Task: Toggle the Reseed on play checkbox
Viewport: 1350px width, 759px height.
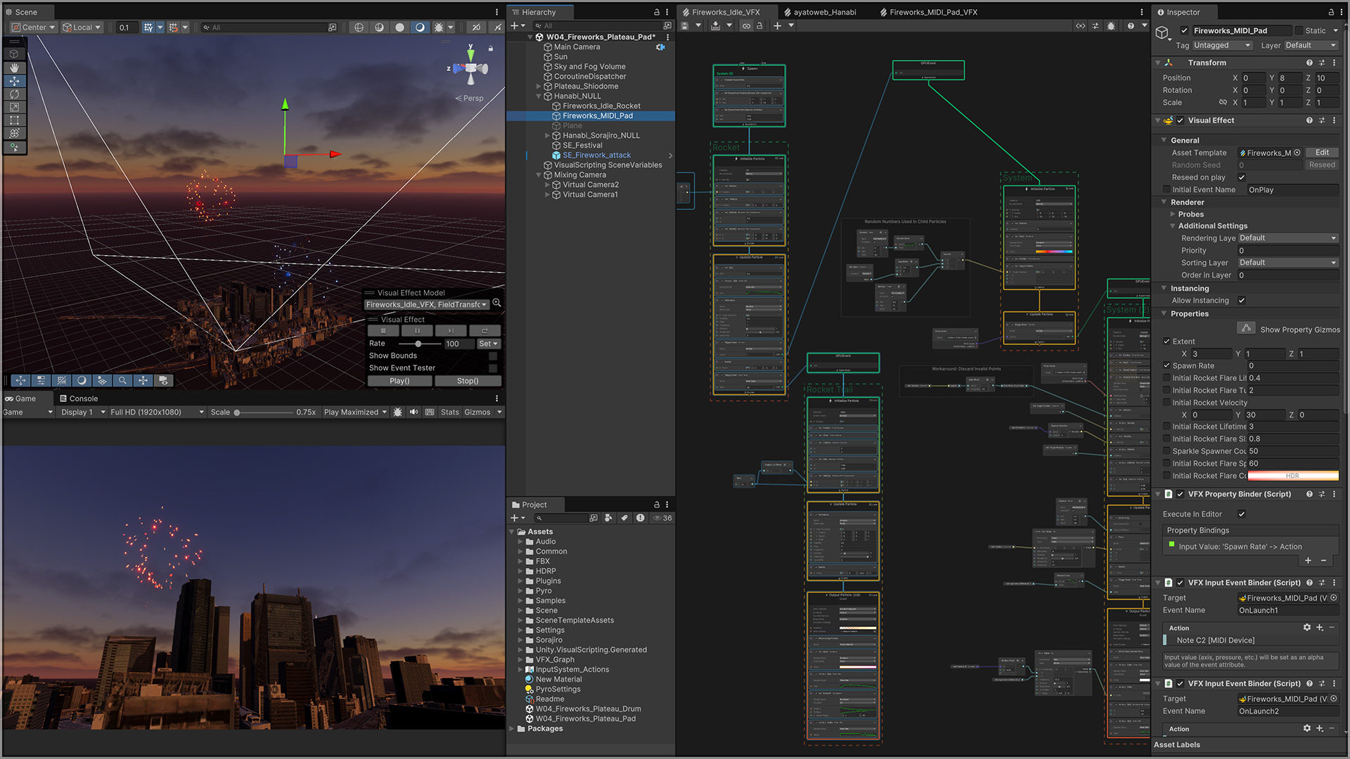Action: coord(1242,178)
